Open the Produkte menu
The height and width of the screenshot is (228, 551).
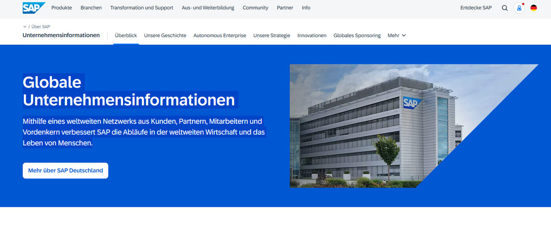(x=62, y=8)
